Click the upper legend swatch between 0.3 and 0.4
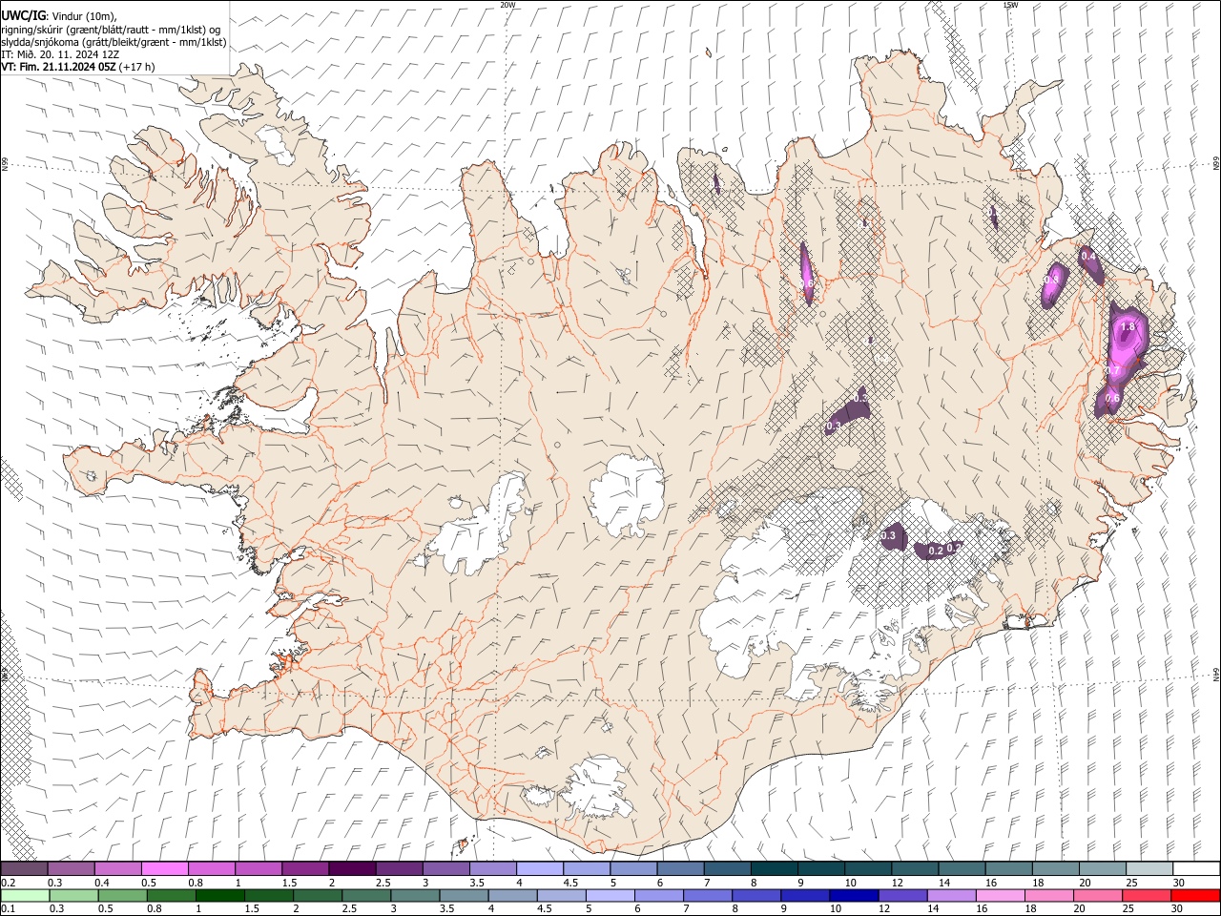 72,868
